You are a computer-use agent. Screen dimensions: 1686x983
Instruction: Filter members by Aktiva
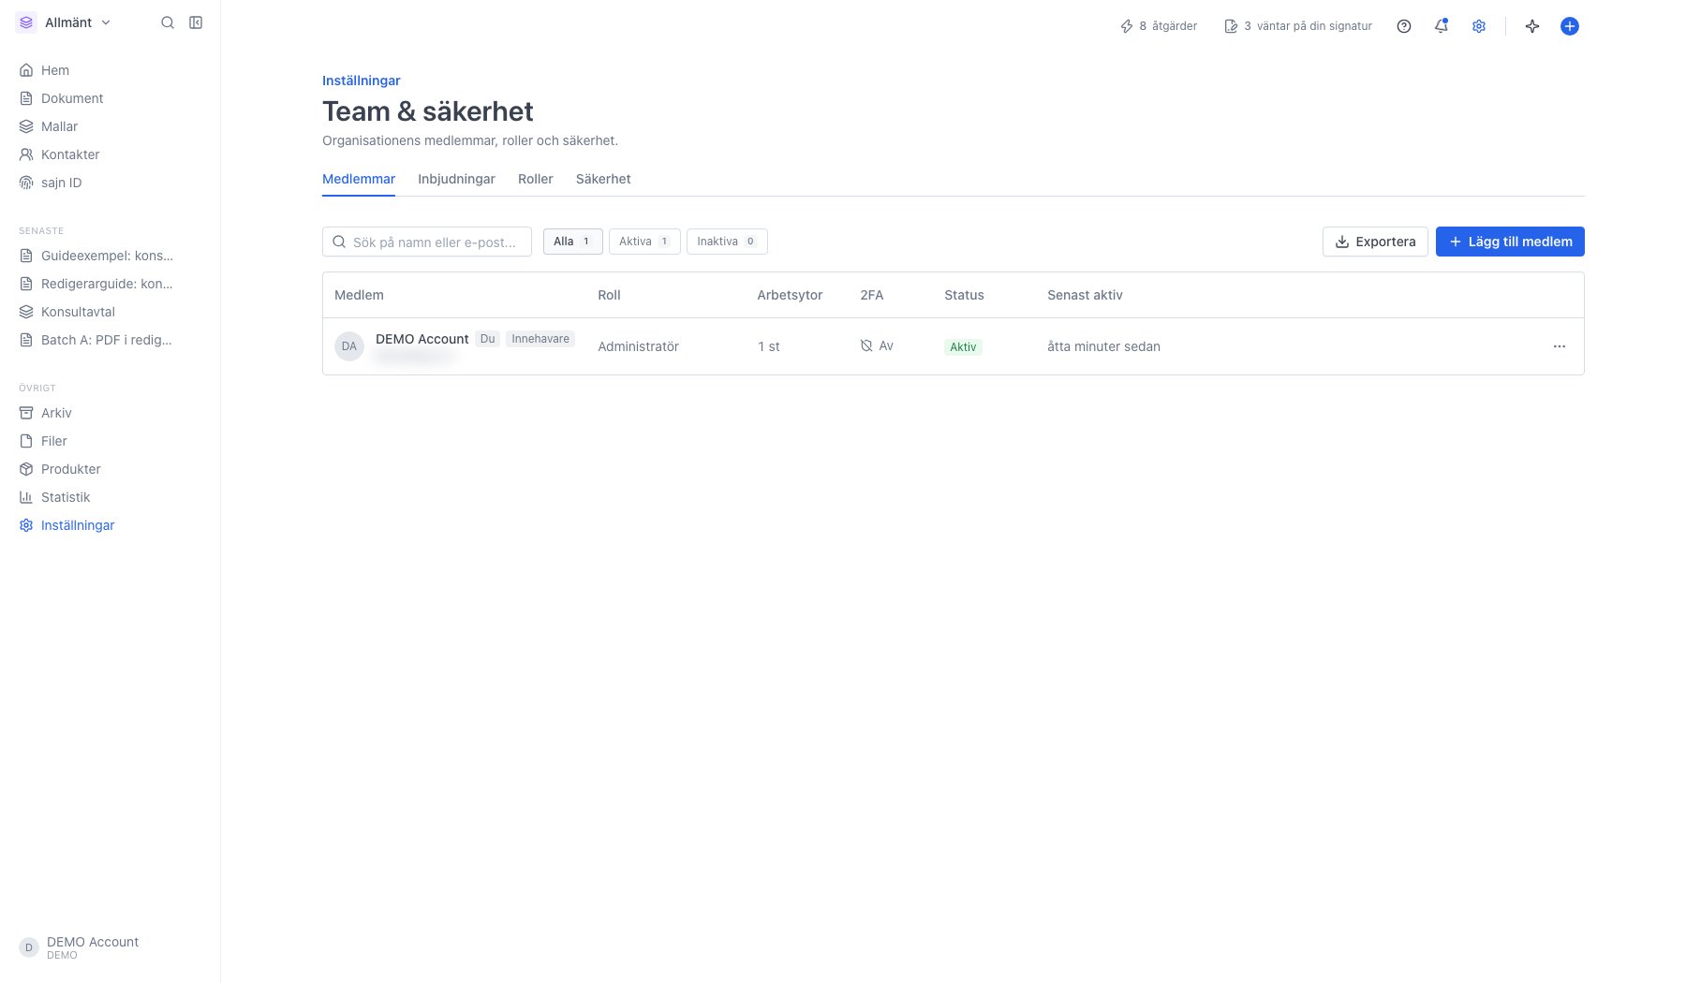pyautogui.click(x=644, y=242)
